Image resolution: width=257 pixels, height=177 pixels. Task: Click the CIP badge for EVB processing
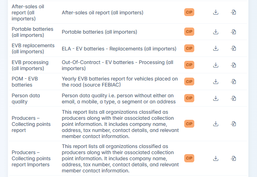click(189, 65)
